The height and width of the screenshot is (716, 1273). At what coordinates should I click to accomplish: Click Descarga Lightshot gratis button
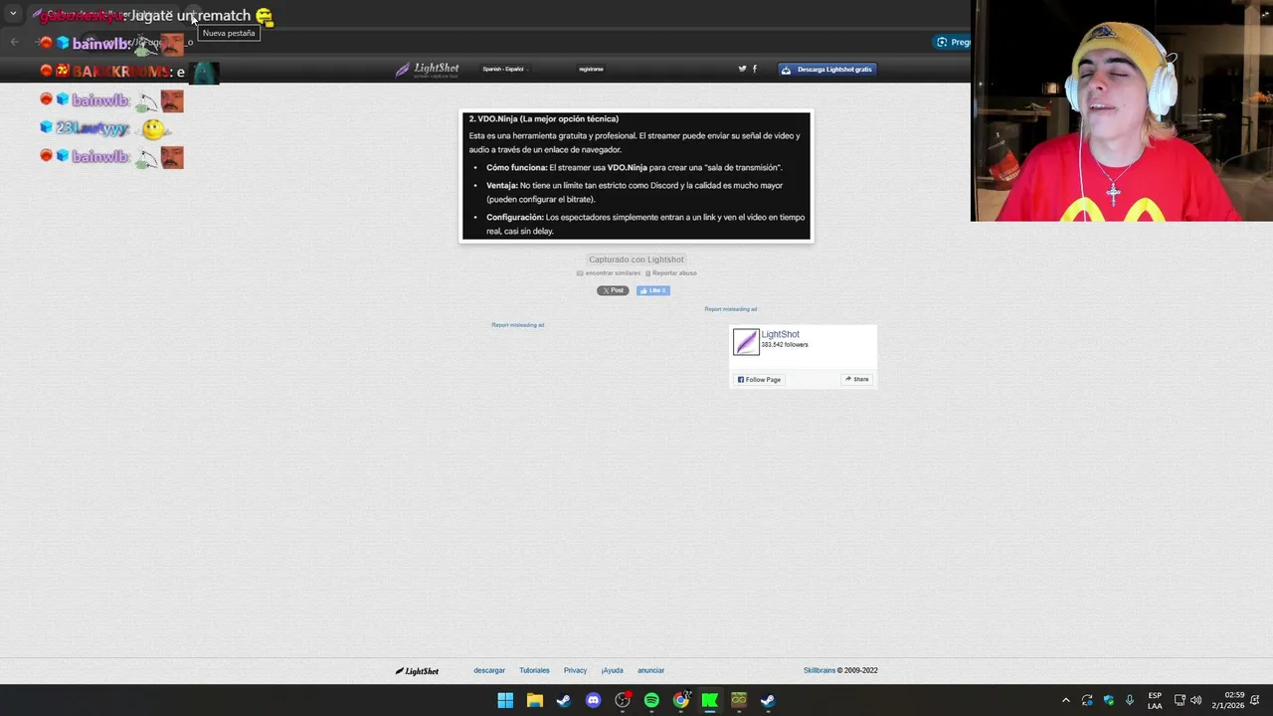(x=826, y=70)
